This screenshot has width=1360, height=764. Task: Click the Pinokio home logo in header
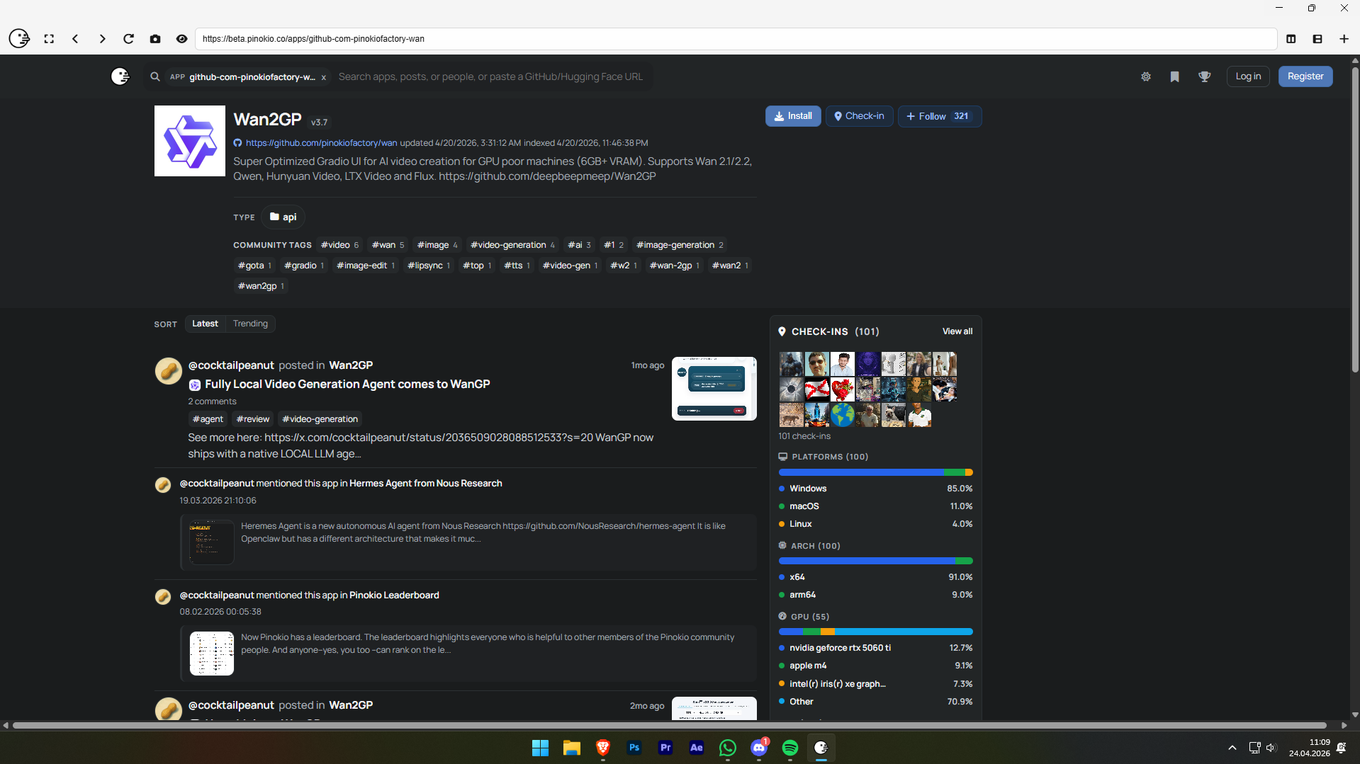(120, 76)
